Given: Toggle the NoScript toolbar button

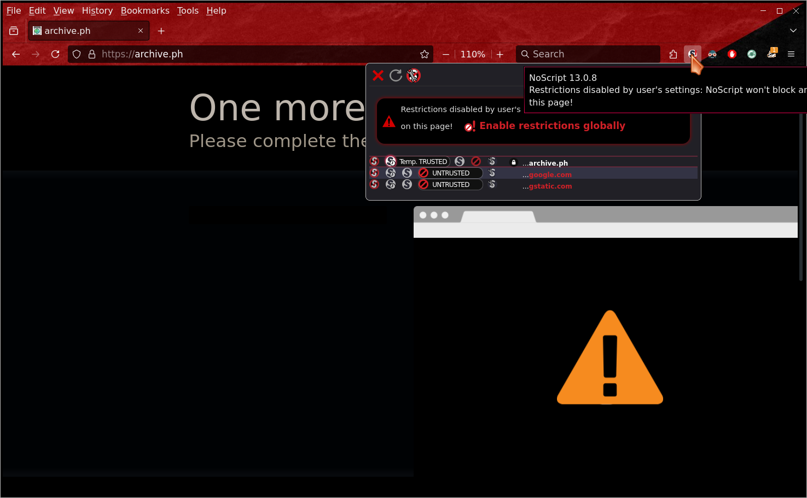Looking at the screenshot, I should [x=693, y=54].
